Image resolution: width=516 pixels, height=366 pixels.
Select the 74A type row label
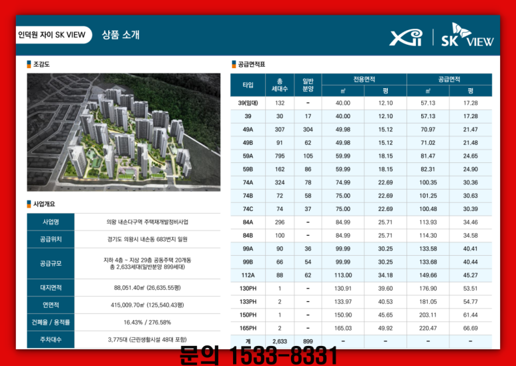(248, 183)
